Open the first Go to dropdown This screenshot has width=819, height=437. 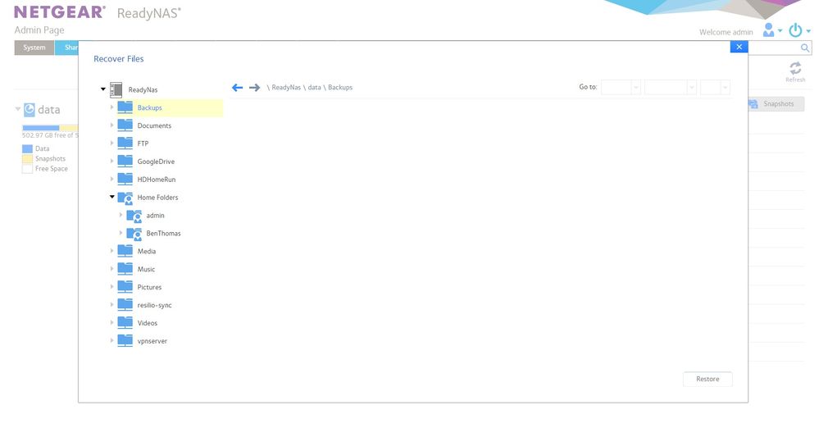point(621,87)
